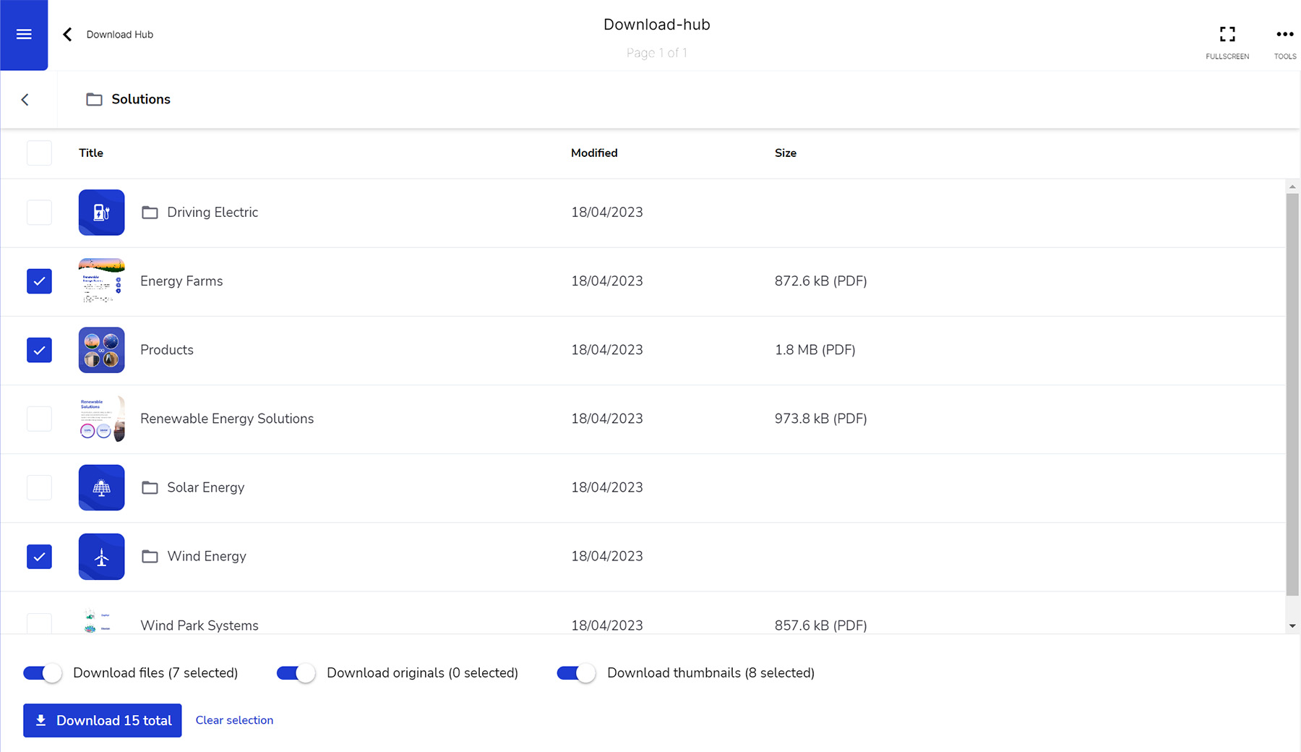
Task: Turn off Download originals toggle
Action: pos(295,672)
